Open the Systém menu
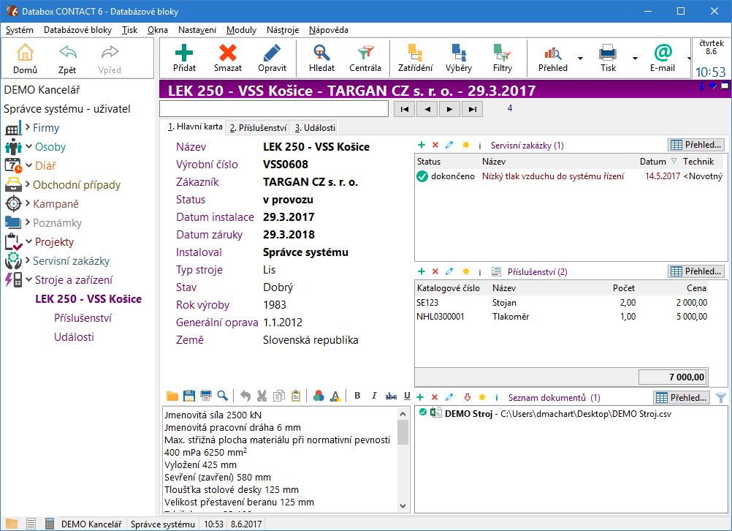Image resolution: width=732 pixels, height=531 pixels. 20,30
